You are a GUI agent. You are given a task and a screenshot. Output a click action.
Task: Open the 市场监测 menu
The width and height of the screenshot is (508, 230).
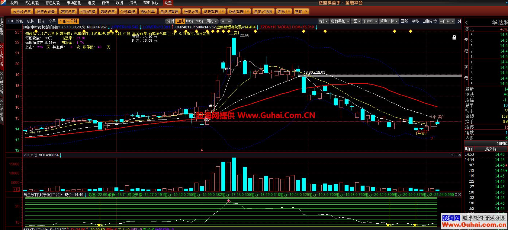[x=74, y=3]
